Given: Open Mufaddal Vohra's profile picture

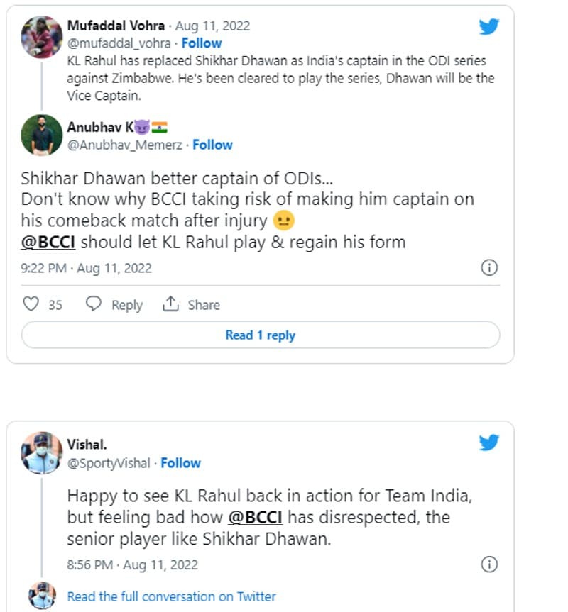Looking at the screenshot, I should [41, 36].
